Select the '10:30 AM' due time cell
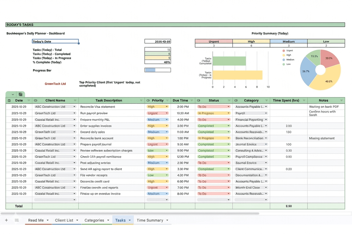352x234 pixels. [182, 113]
